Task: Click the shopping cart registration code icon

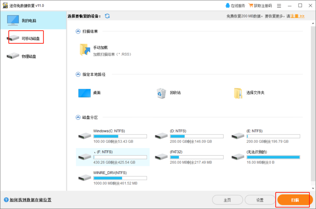Action: pos(251,6)
